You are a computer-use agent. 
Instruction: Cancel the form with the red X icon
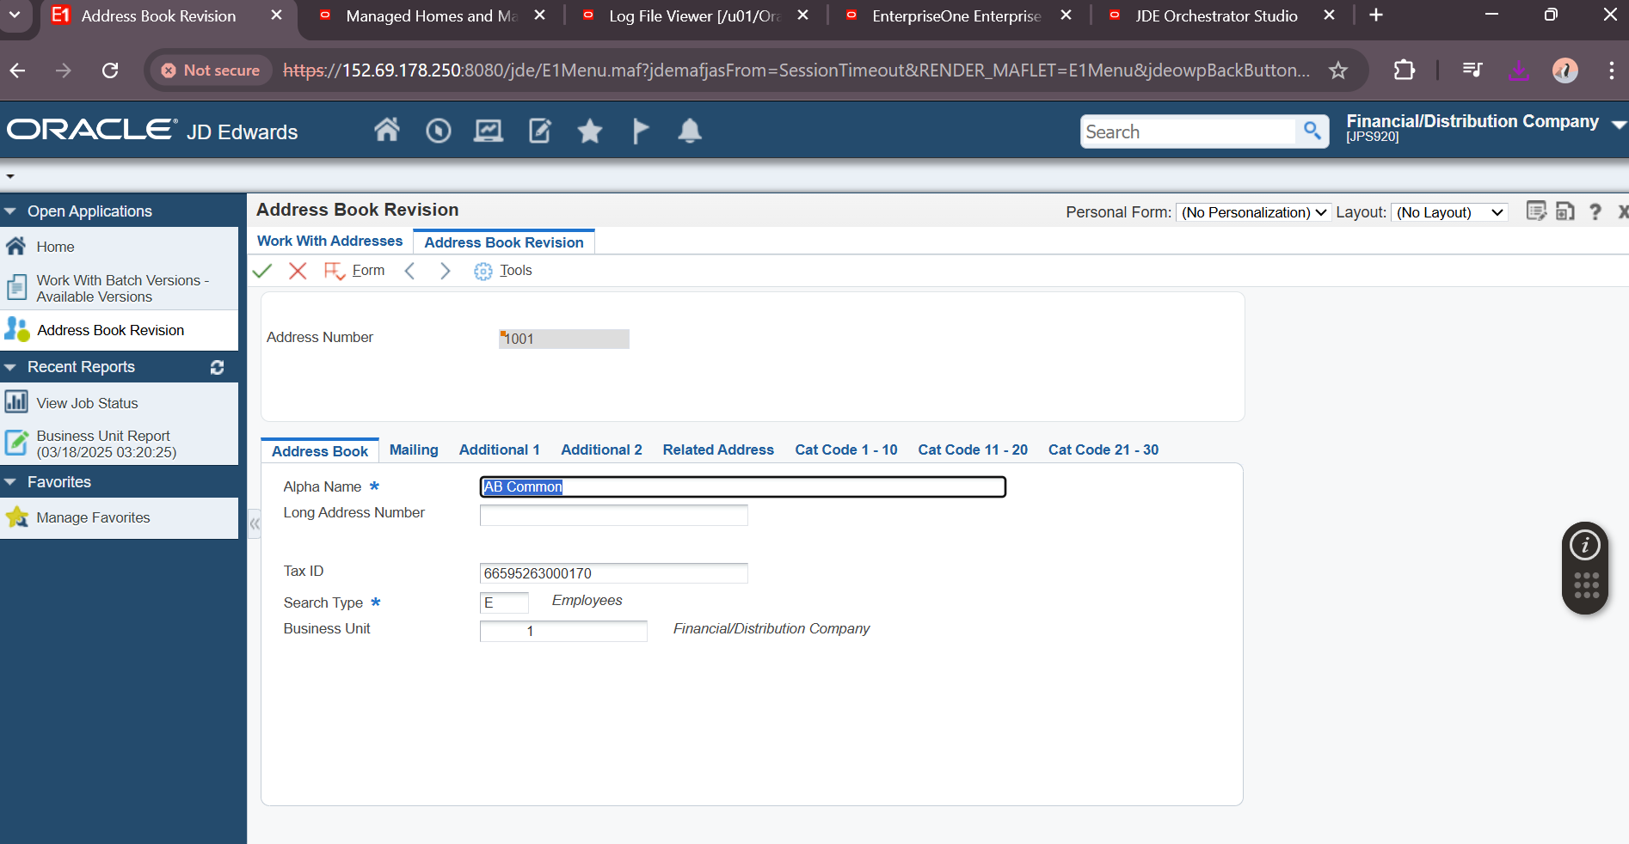pos(298,270)
